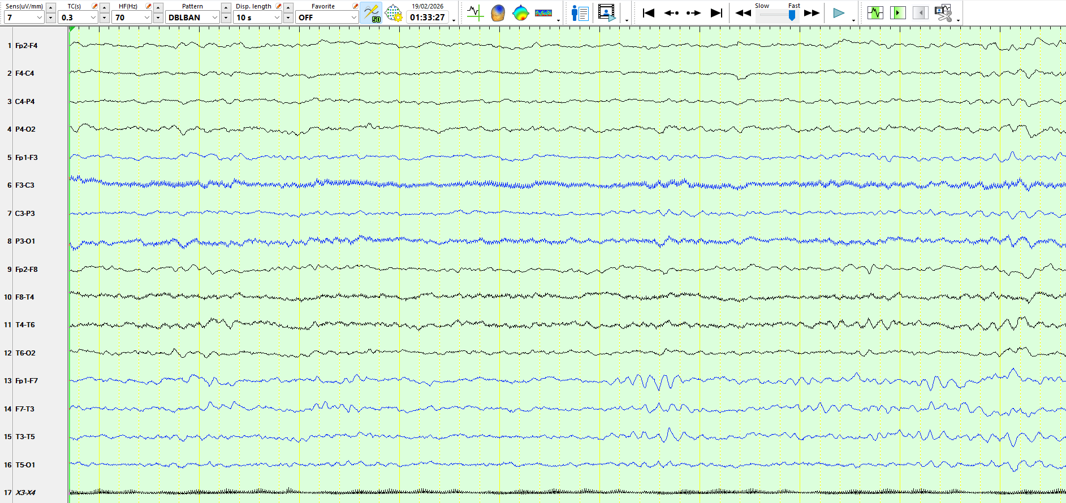Open the spectrogram trend display icon

click(543, 13)
